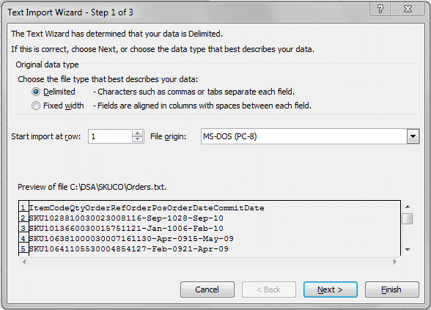Screen dimensions: 431x310
Task: Click the Help question mark icon
Action: coord(380,9)
